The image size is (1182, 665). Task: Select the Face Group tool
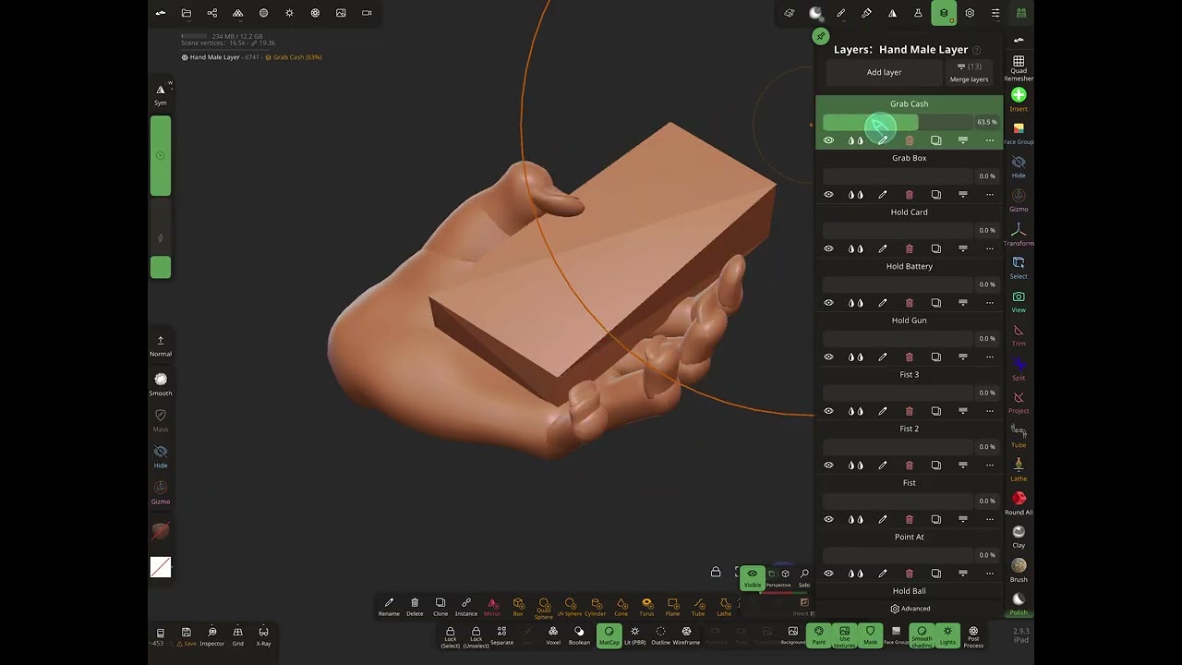point(1019,133)
